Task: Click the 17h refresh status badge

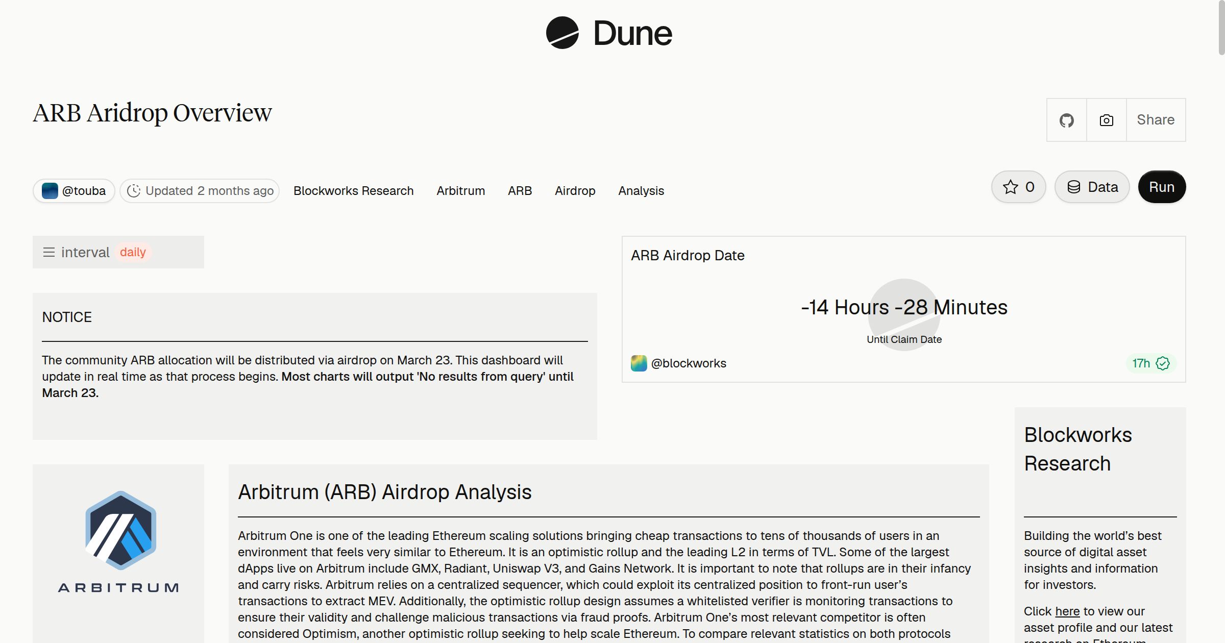Action: [1151, 363]
